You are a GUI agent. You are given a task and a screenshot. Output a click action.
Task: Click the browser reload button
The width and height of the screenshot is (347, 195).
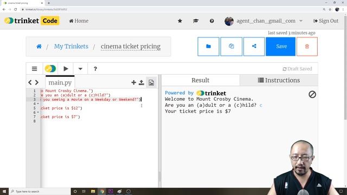coord(16,9)
